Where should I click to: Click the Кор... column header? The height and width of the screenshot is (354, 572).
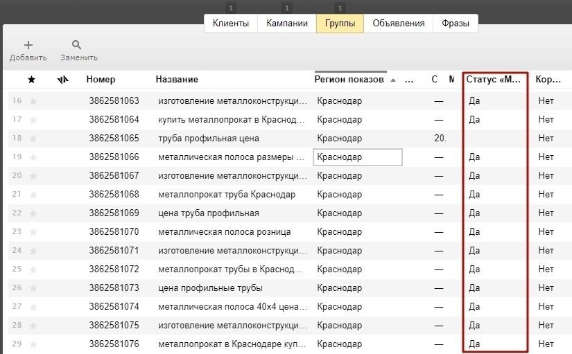pyautogui.click(x=548, y=80)
